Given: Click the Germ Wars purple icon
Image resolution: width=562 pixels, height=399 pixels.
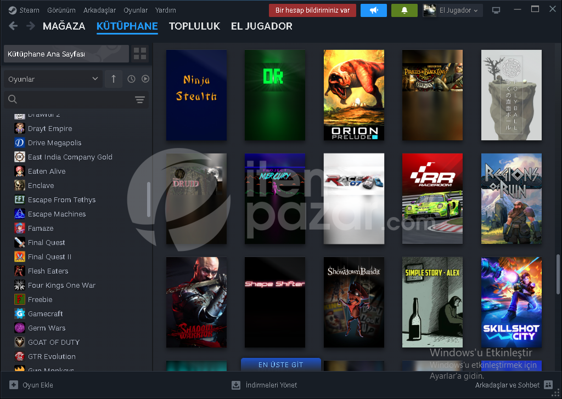Looking at the screenshot, I should pyautogui.click(x=20, y=328).
